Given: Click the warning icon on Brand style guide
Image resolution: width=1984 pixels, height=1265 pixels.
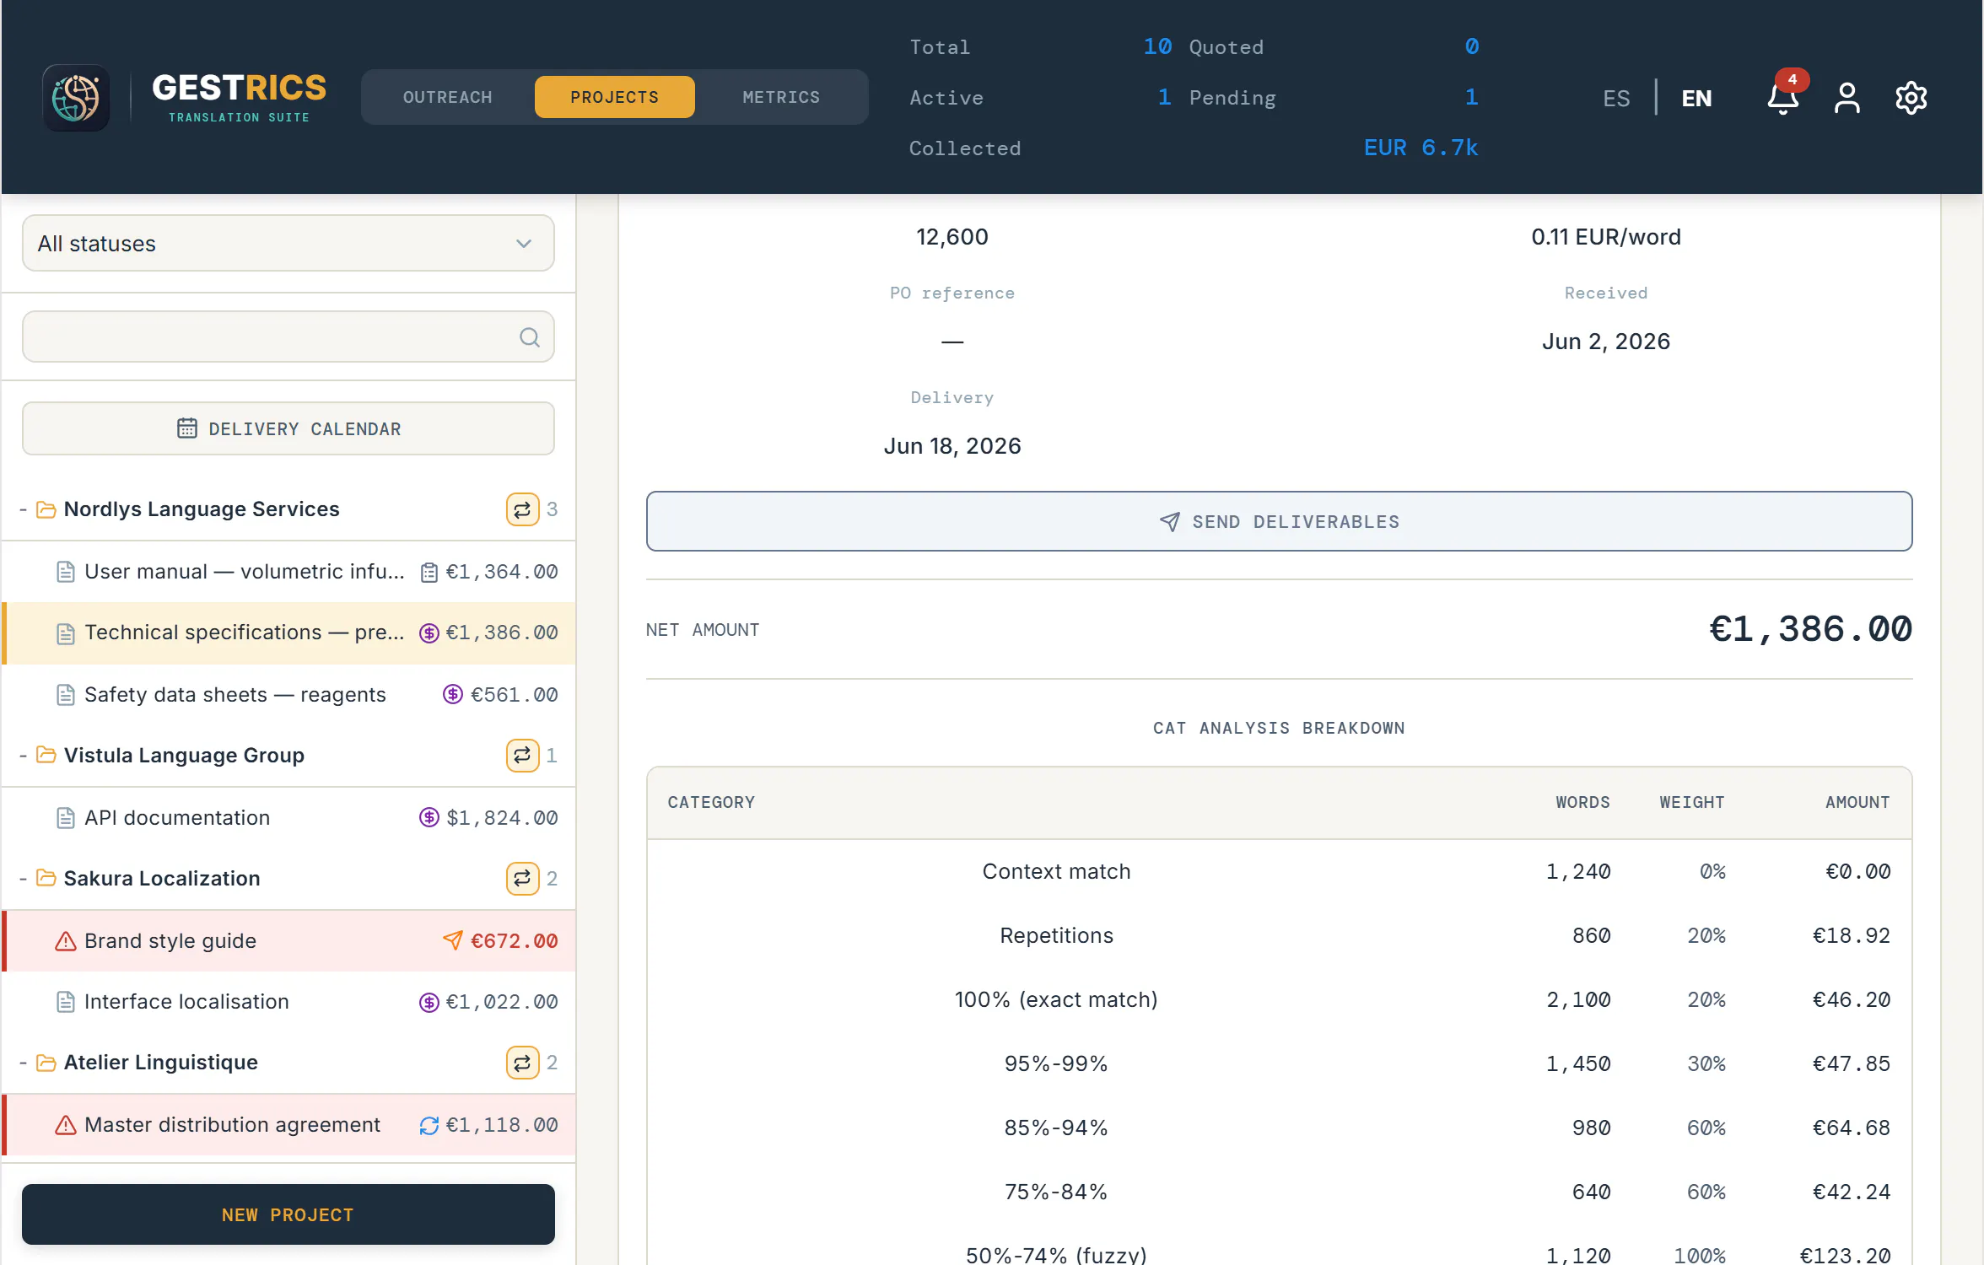Looking at the screenshot, I should (x=65, y=941).
